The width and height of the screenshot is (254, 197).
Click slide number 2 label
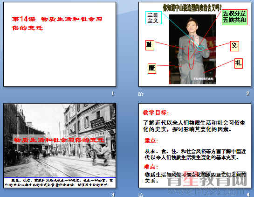coord(248,93)
